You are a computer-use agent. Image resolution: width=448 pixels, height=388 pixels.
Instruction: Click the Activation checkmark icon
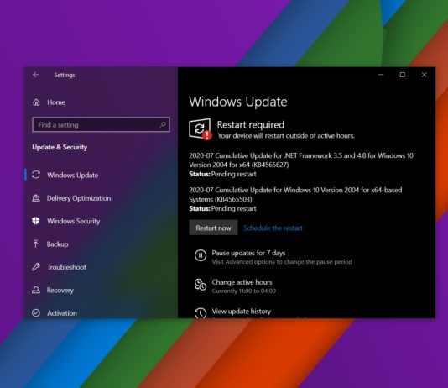coord(36,313)
